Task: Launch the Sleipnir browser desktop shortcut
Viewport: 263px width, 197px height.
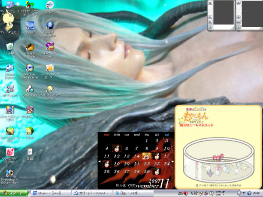Action: tap(30, 26)
